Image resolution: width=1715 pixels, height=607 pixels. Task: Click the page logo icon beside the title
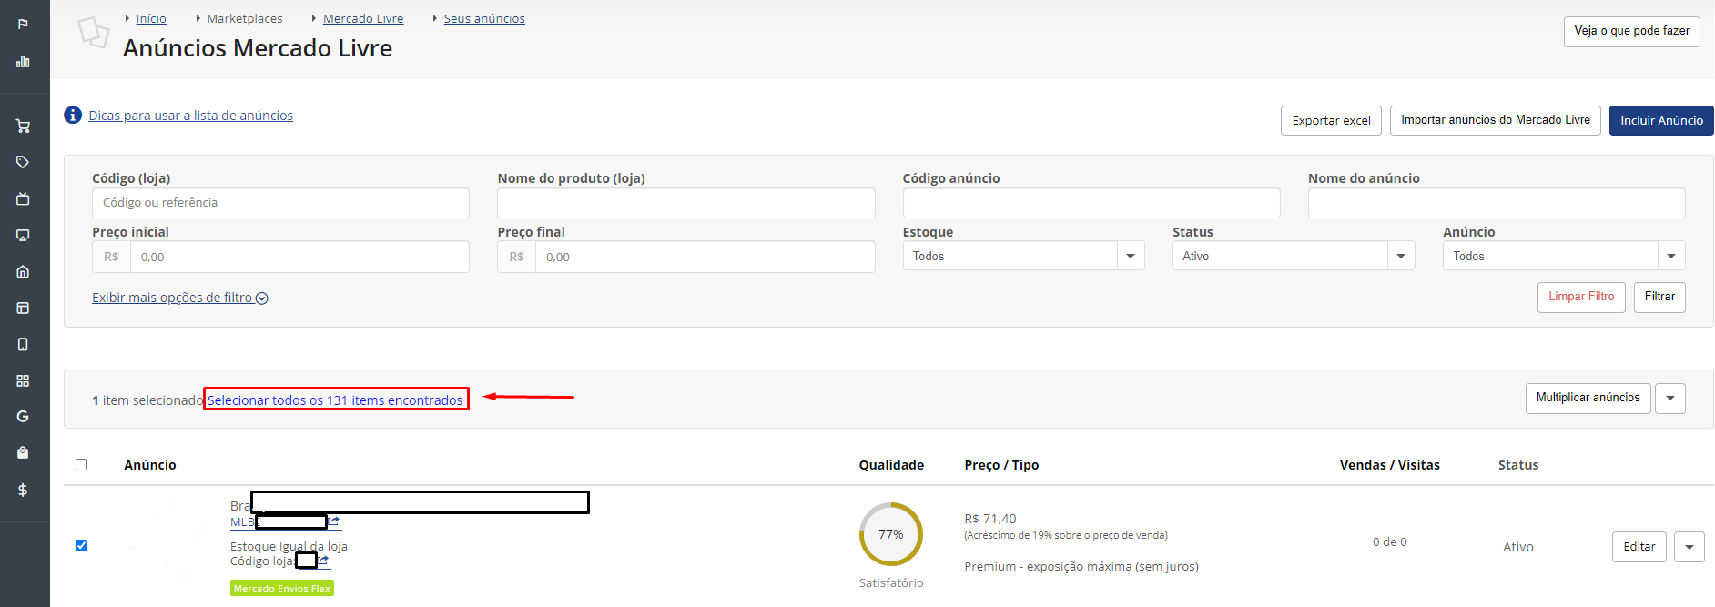pyautogui.click(x=94, y=33)
